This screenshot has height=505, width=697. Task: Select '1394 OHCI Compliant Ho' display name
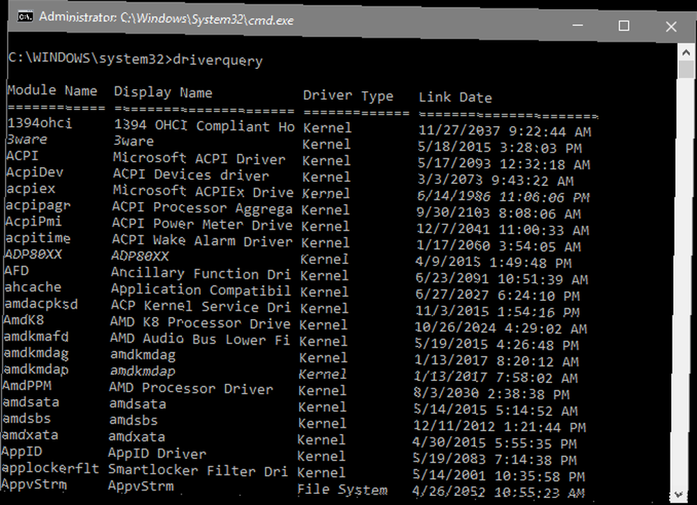(204, 125)
